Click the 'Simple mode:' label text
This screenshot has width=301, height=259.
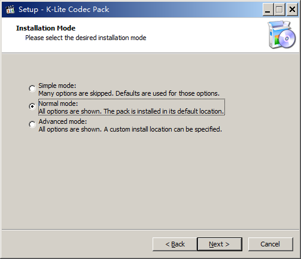click(x=57, y=86)
